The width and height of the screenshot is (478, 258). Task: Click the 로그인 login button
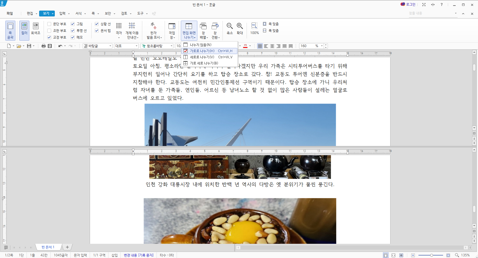pos(408,4)
